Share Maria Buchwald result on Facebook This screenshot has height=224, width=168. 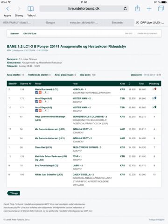click(x=36, y=92)
